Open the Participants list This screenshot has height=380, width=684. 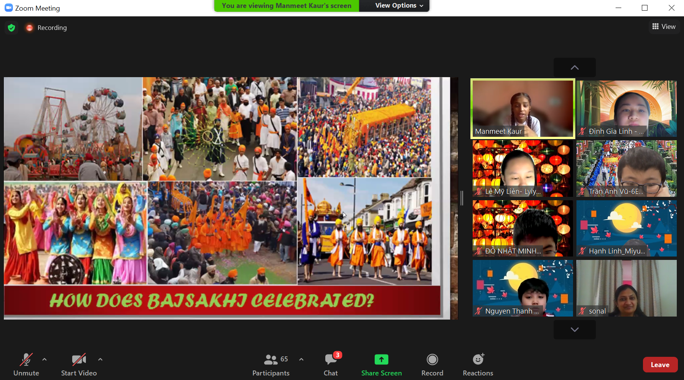[x=271, y=364]
